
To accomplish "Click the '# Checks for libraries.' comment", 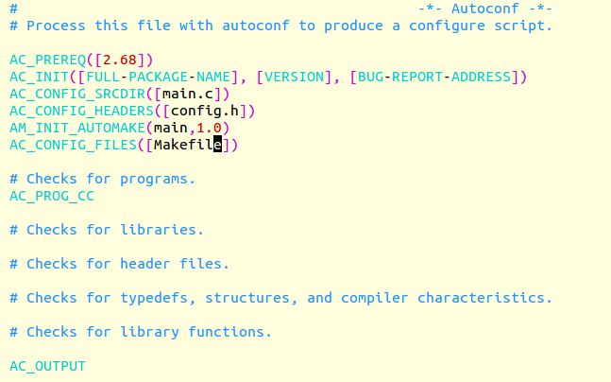I will 107,230.
